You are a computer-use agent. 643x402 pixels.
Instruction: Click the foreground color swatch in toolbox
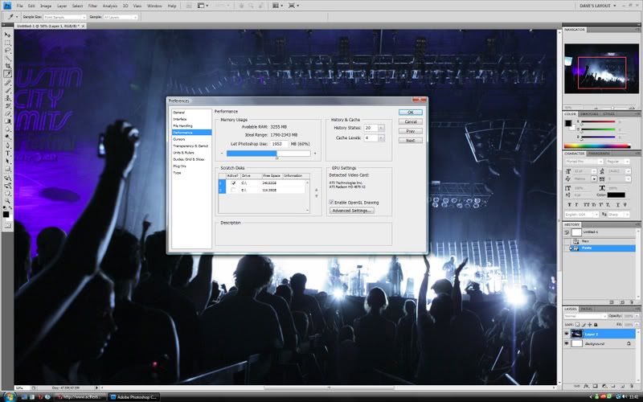coord(6,214)
